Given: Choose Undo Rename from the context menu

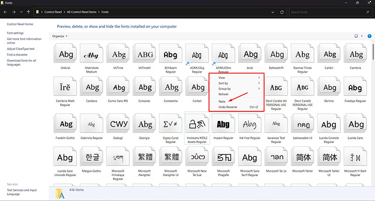Looking at the screenshot, I should (x=237, y=107).
